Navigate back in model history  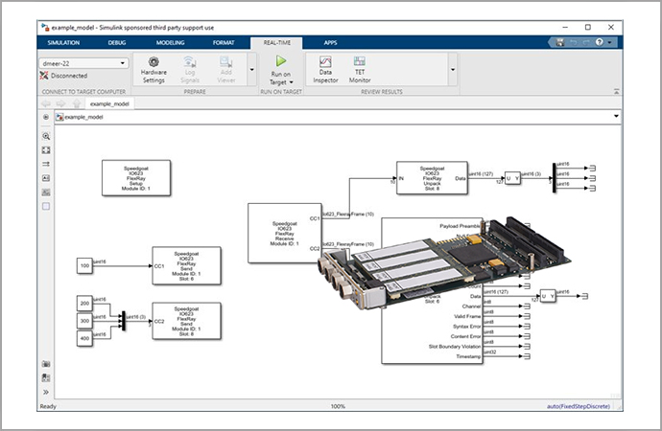click(x=46, y=103)
